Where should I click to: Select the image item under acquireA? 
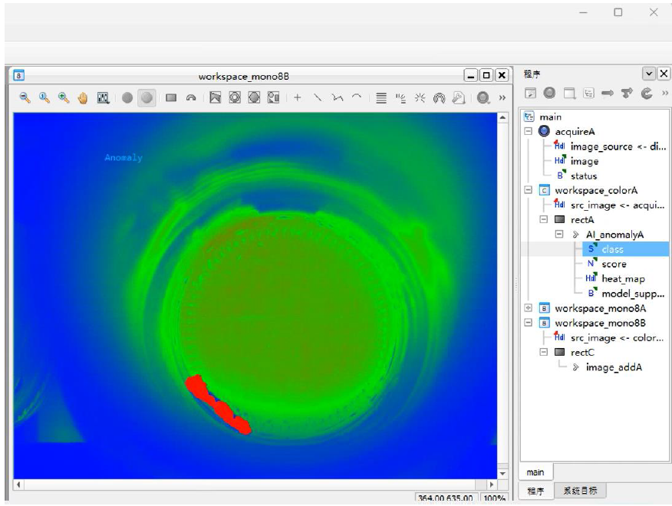tap(584, 161)
